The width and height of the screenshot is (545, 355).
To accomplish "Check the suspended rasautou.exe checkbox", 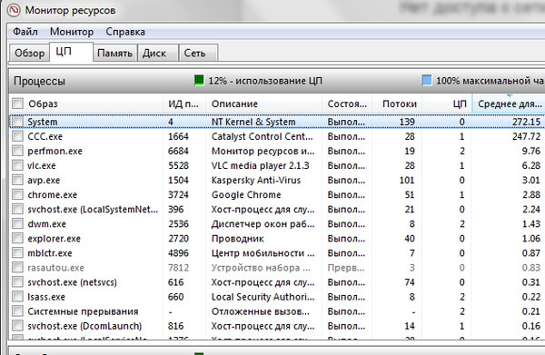I will (17, 268).
